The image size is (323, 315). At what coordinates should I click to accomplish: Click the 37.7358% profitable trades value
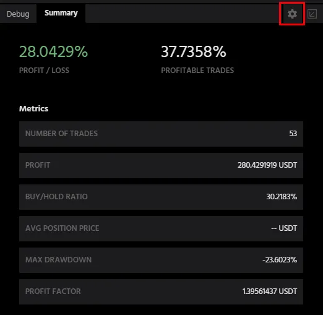194,51
